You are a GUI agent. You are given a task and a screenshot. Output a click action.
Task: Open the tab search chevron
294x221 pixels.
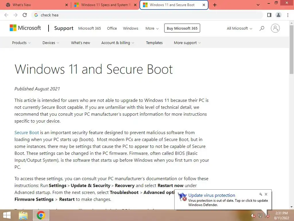[258, 5]
